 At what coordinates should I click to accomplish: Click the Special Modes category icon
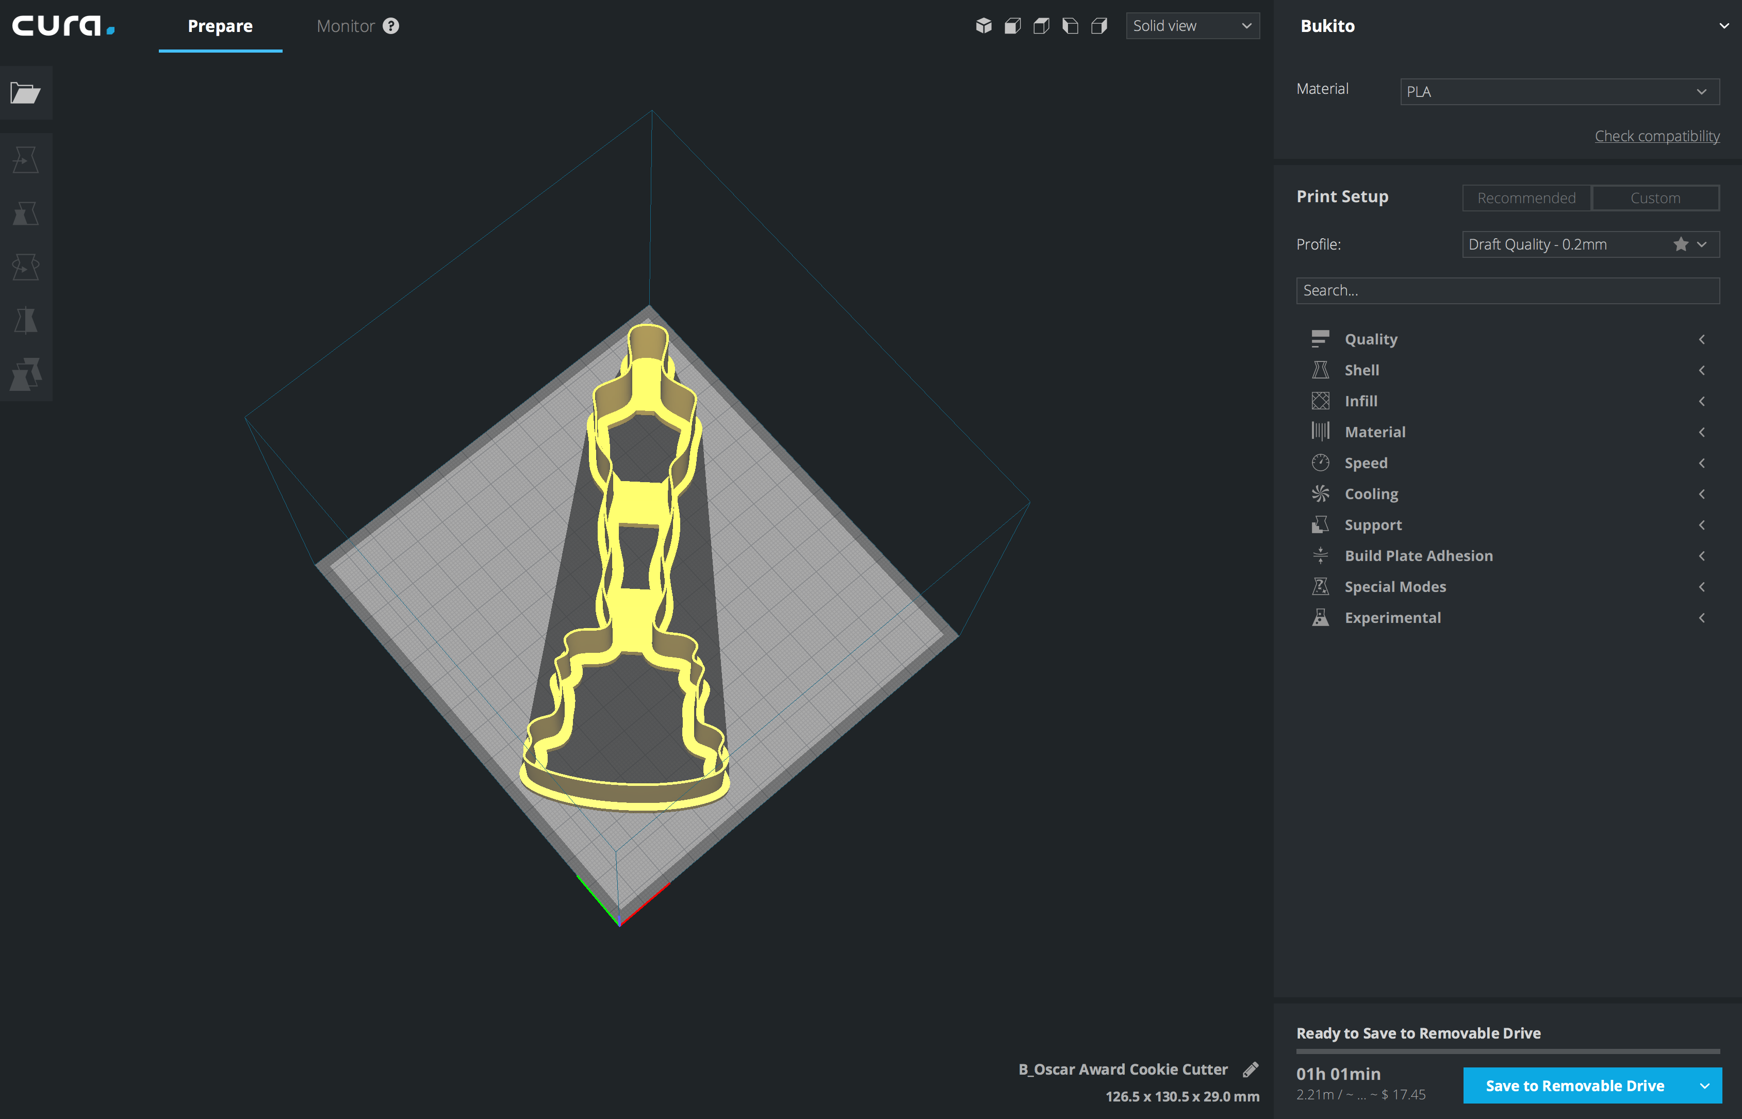point(1320,586)
